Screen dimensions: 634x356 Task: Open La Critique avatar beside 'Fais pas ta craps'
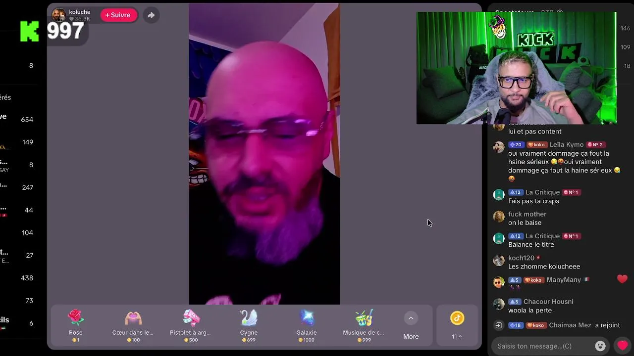point(499,194)
